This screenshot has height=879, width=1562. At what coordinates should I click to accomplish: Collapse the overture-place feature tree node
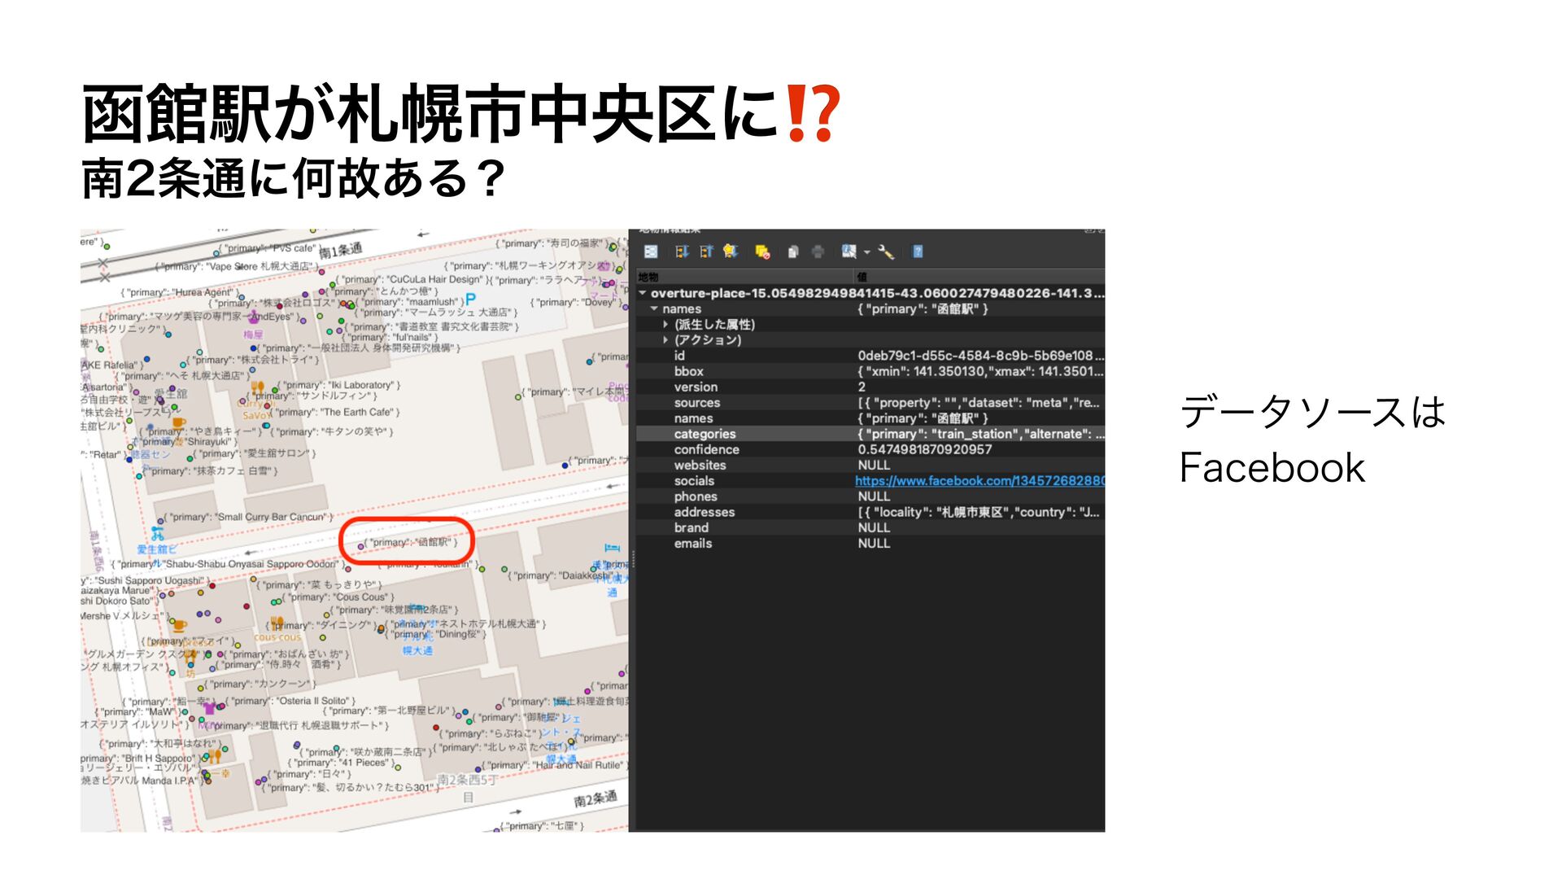tap(643, 293)
